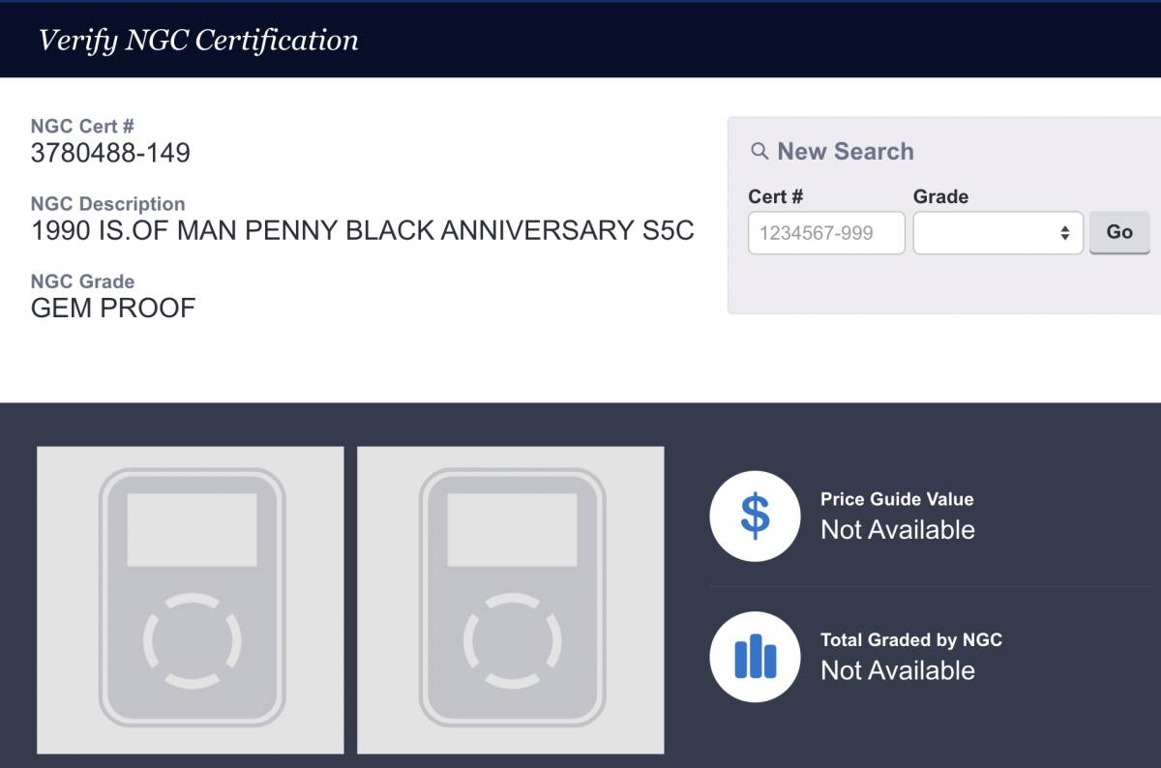Click the NGC Description label
The image size is (1161, 768).
click(x=107, y=204)
